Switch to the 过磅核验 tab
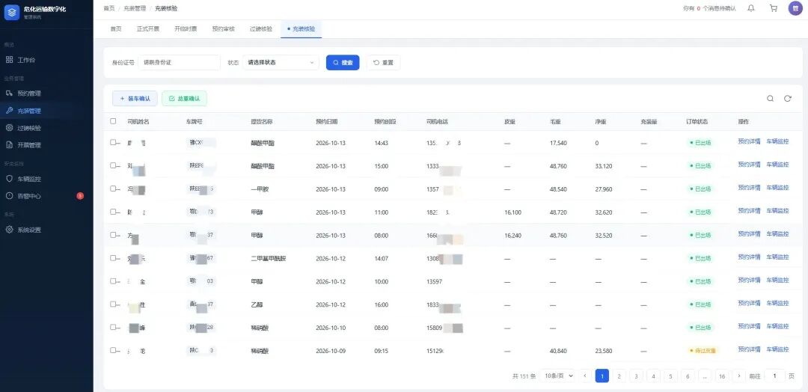This screenshot has height=392, width=808. (261, 29)
